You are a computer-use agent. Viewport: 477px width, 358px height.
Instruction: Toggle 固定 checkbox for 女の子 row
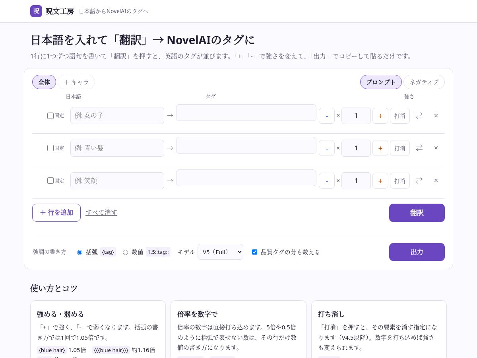[x=50, y=116]
